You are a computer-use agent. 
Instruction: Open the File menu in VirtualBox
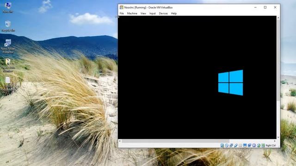pos(122,13)
